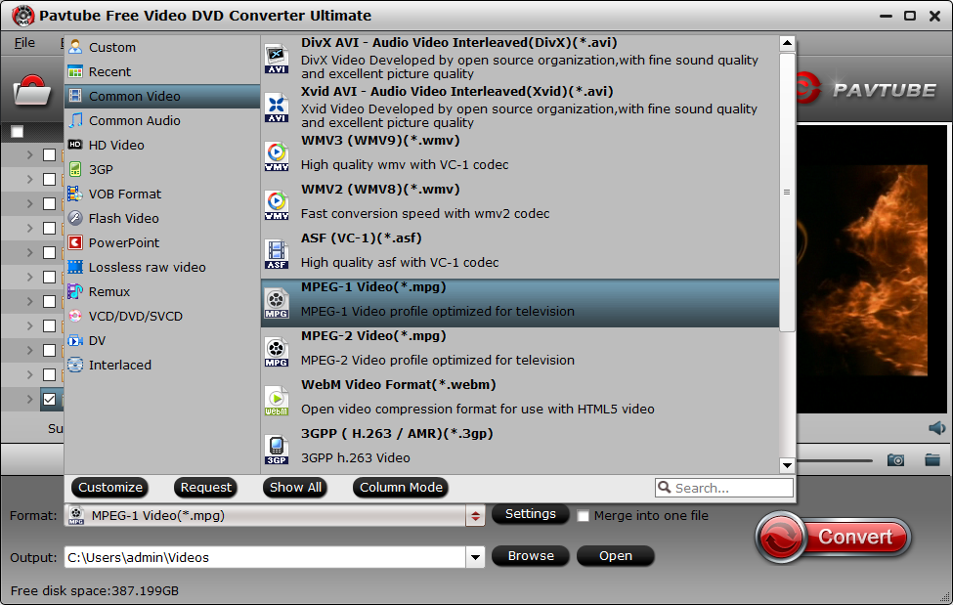Click the Xvid AVI format icon
This screenshot has height=605, width=953.
click(277, 108)
